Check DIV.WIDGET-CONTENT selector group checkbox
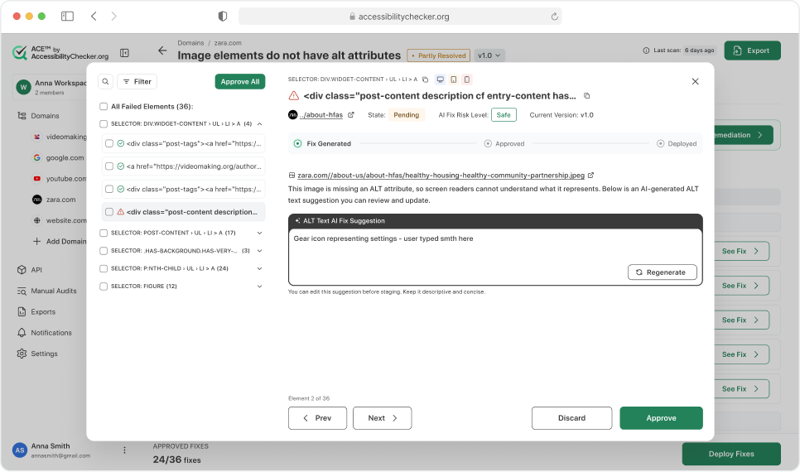 [104, 124]
